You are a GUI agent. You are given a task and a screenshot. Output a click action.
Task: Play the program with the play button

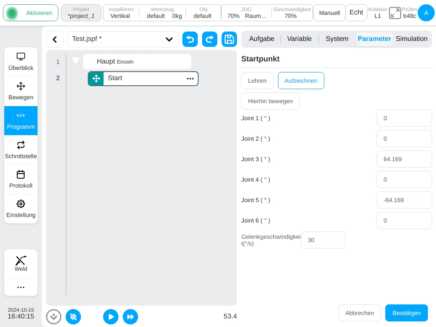111,317
